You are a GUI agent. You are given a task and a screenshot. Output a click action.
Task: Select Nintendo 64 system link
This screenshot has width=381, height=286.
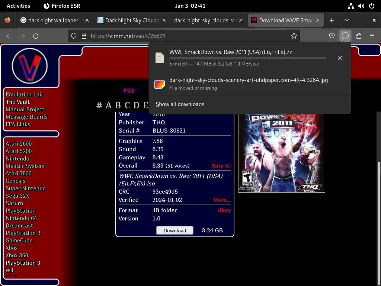(21, 218)
